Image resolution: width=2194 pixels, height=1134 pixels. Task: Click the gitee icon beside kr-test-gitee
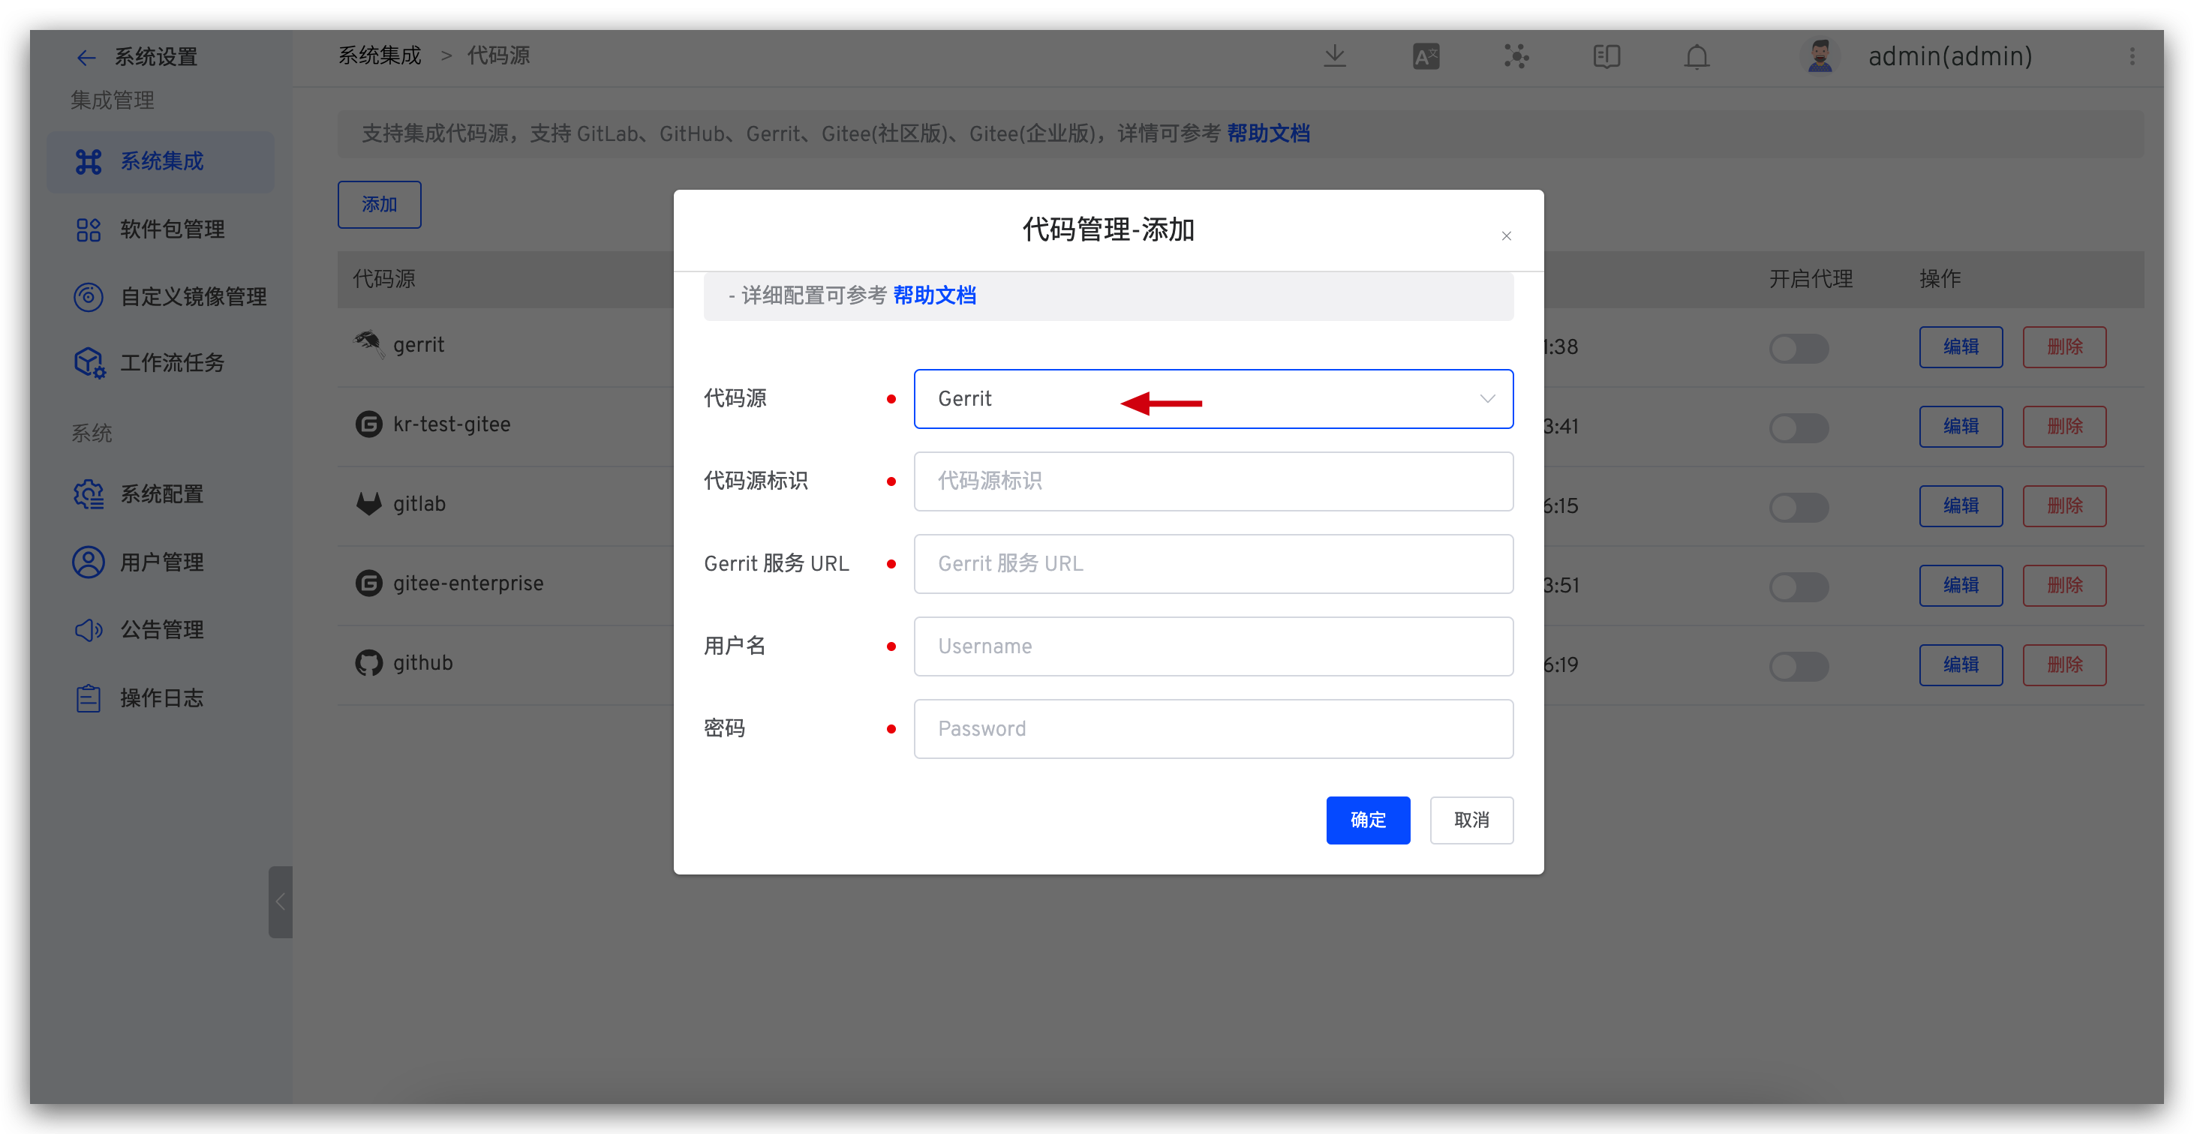(368, 424)
